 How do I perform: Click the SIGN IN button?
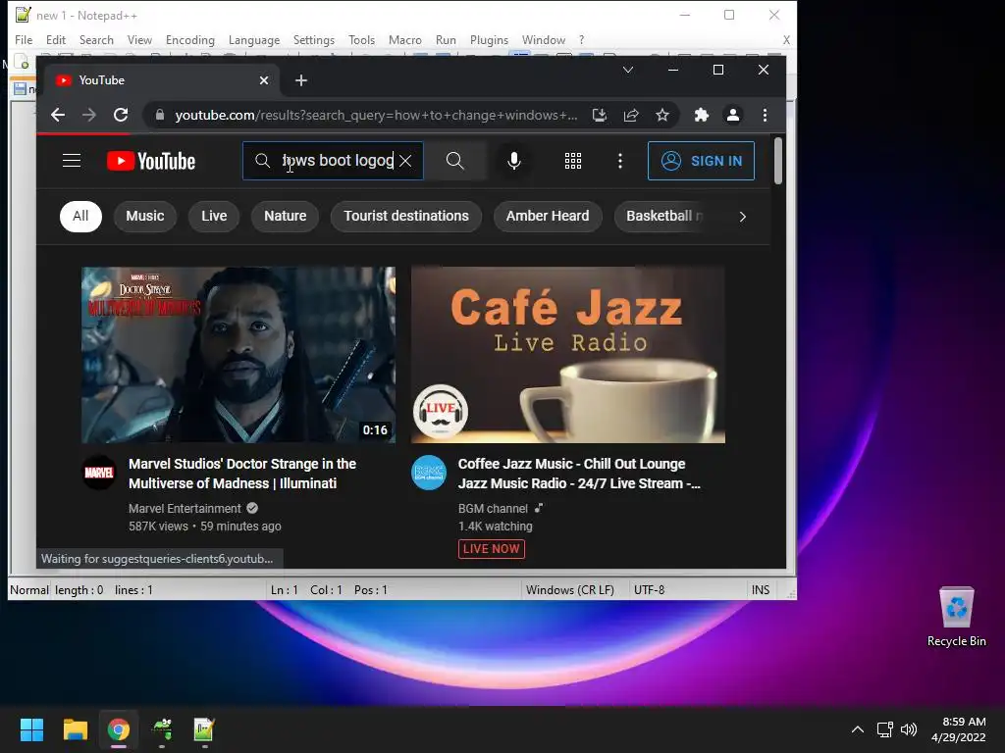[701, 161]
